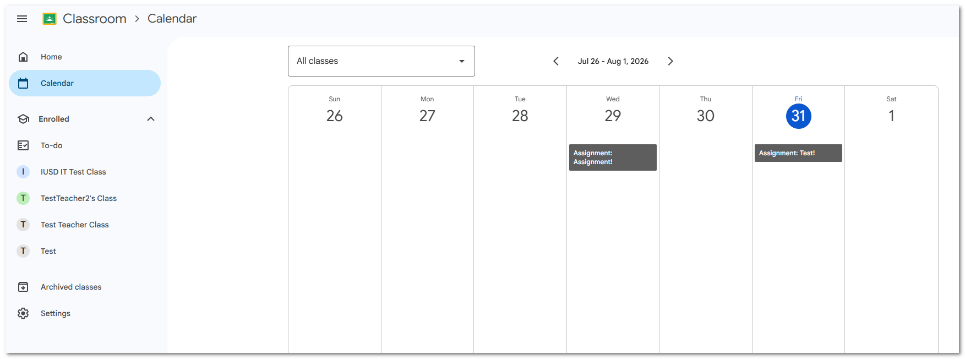Click the Classroom breadcrumb link

tap(95, 19)
